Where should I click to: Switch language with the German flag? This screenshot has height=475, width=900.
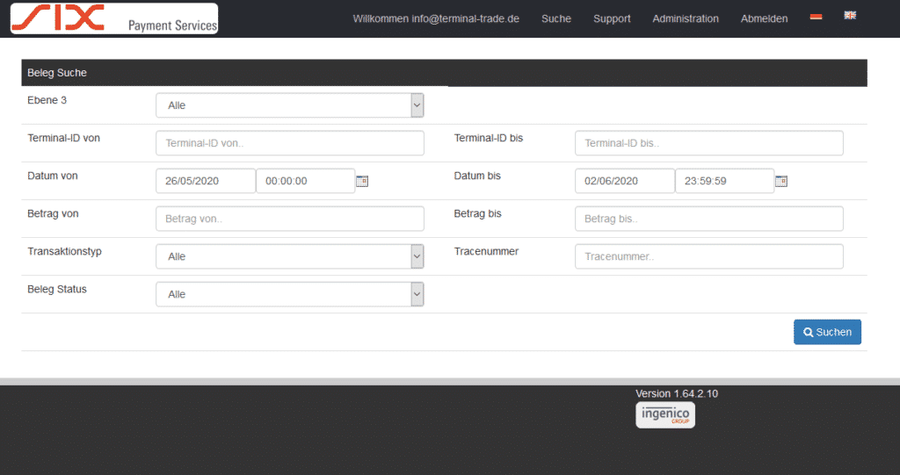[x=816, y=16]
